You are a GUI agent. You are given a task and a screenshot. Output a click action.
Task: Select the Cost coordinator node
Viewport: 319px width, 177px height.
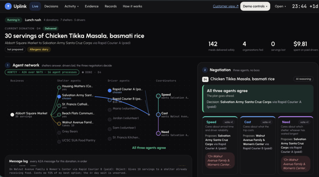(x=158, y=115)
